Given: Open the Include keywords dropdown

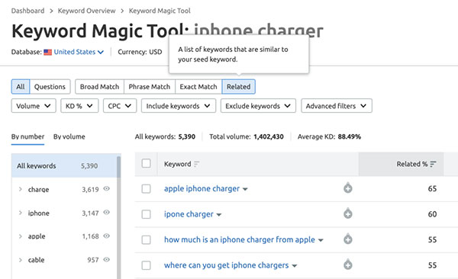Looking at the screenshot, I should point(179,106).
